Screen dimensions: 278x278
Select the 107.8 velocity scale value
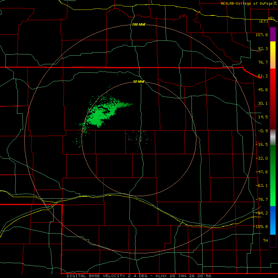coord(262,35)
